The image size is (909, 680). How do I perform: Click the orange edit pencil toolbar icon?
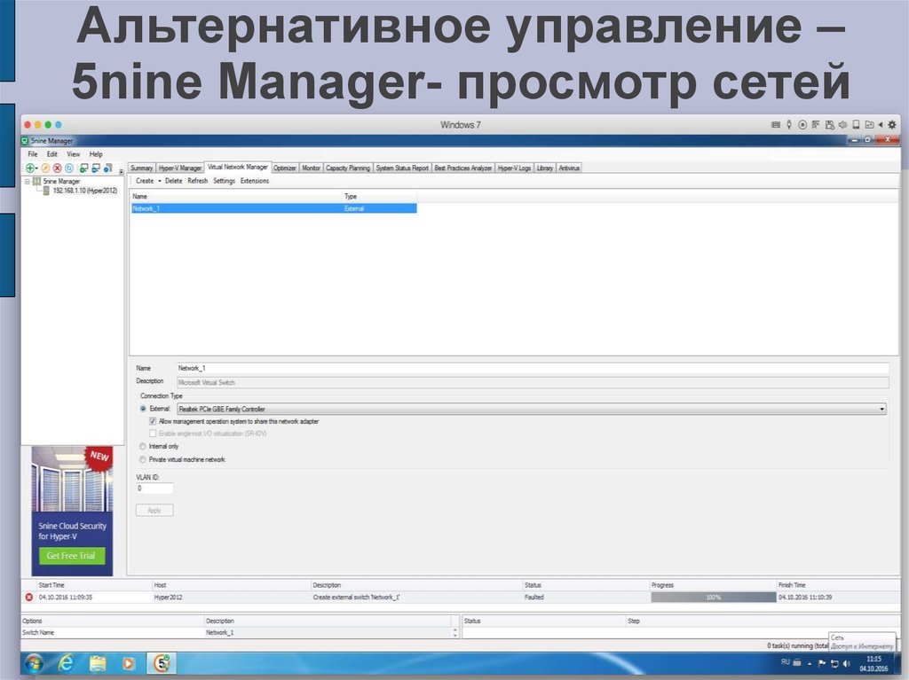(x=45, y=168)
